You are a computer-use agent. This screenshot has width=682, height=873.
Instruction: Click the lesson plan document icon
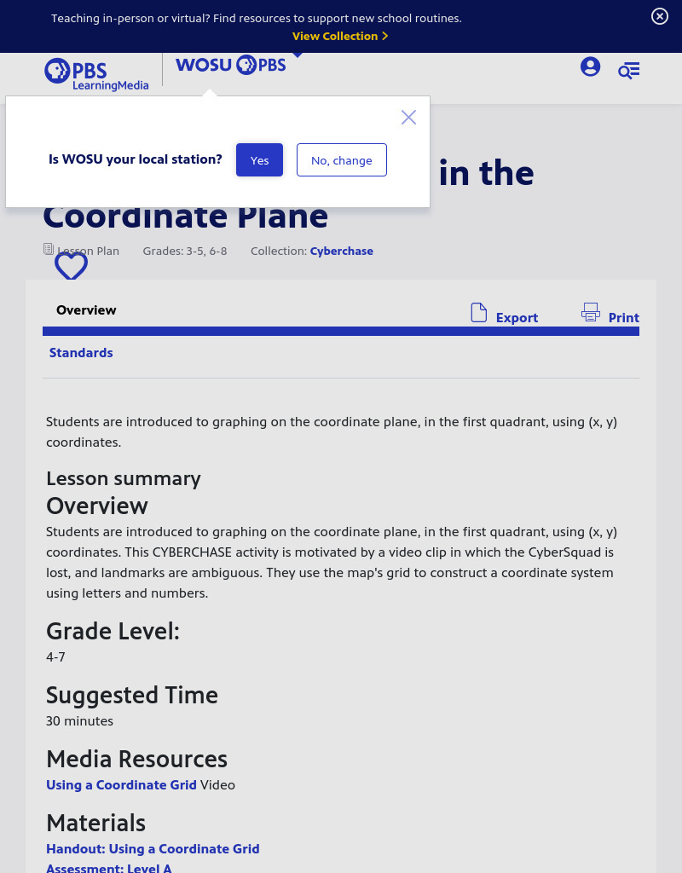pos(49,247)
